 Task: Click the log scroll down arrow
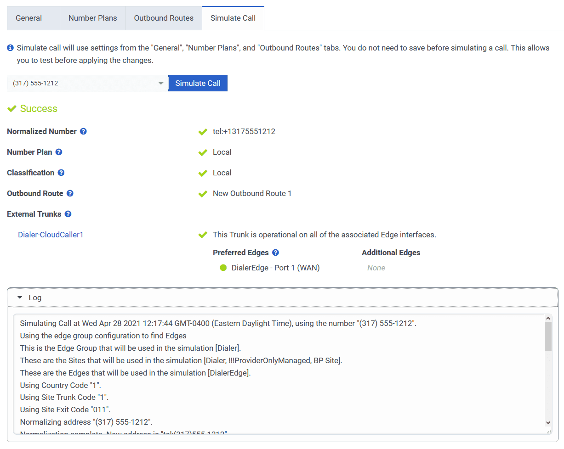[548, 422]
